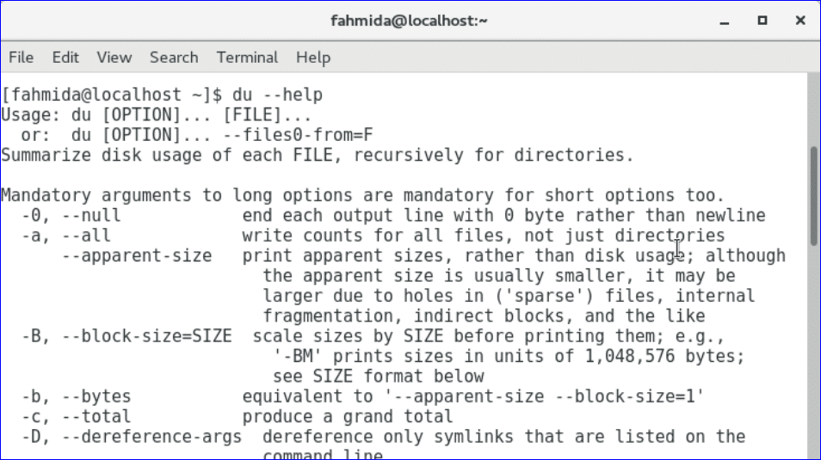Click the '-0, --null' option text

pyautogui.click(x=72, y=215)
